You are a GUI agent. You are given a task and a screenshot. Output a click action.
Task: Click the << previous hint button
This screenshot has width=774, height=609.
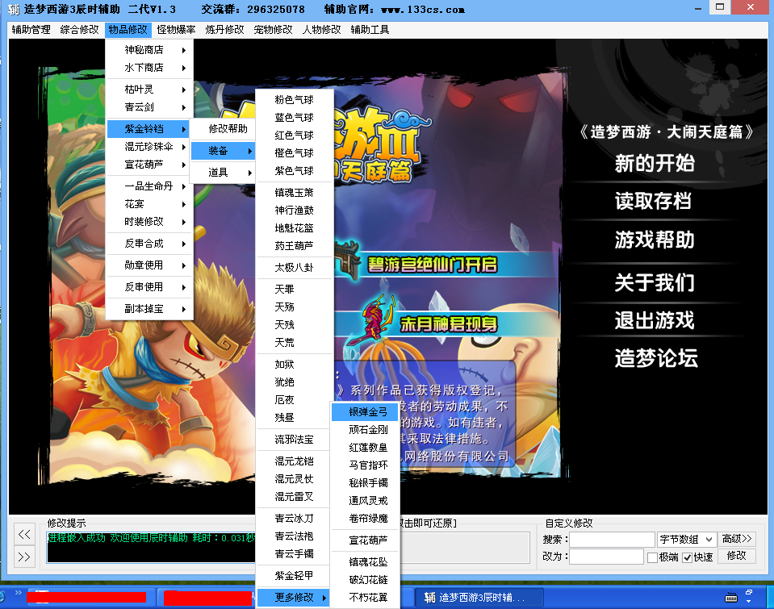point(24,534)
